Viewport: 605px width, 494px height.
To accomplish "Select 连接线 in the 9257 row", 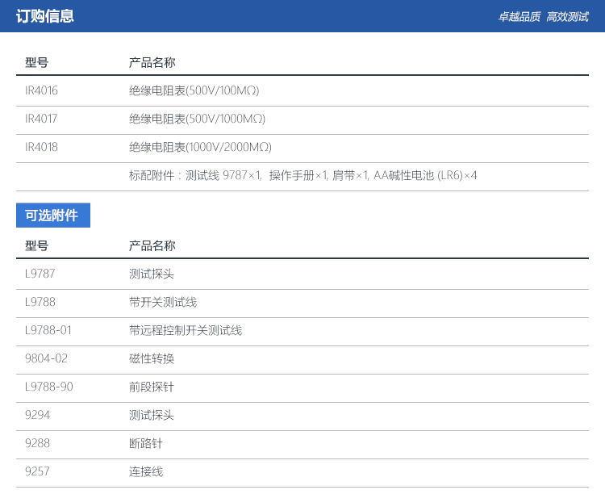I will click(x=145, y=471).
